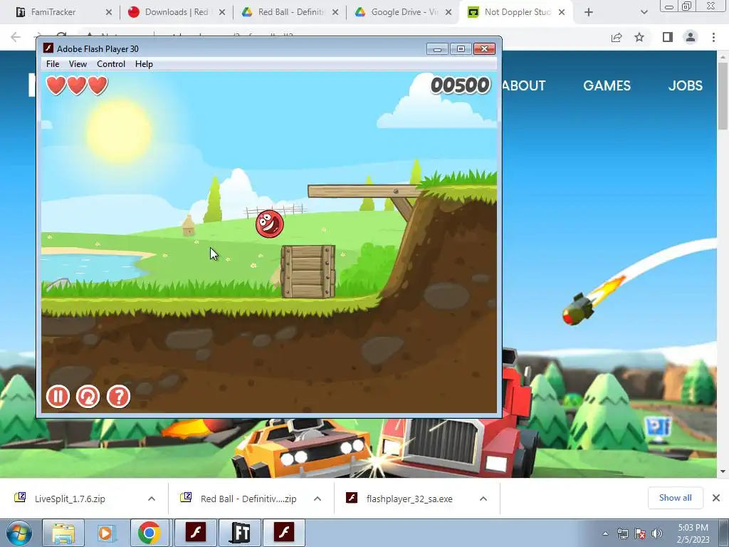Click the Adobe Flash Player title bar icon

(48, 48)
